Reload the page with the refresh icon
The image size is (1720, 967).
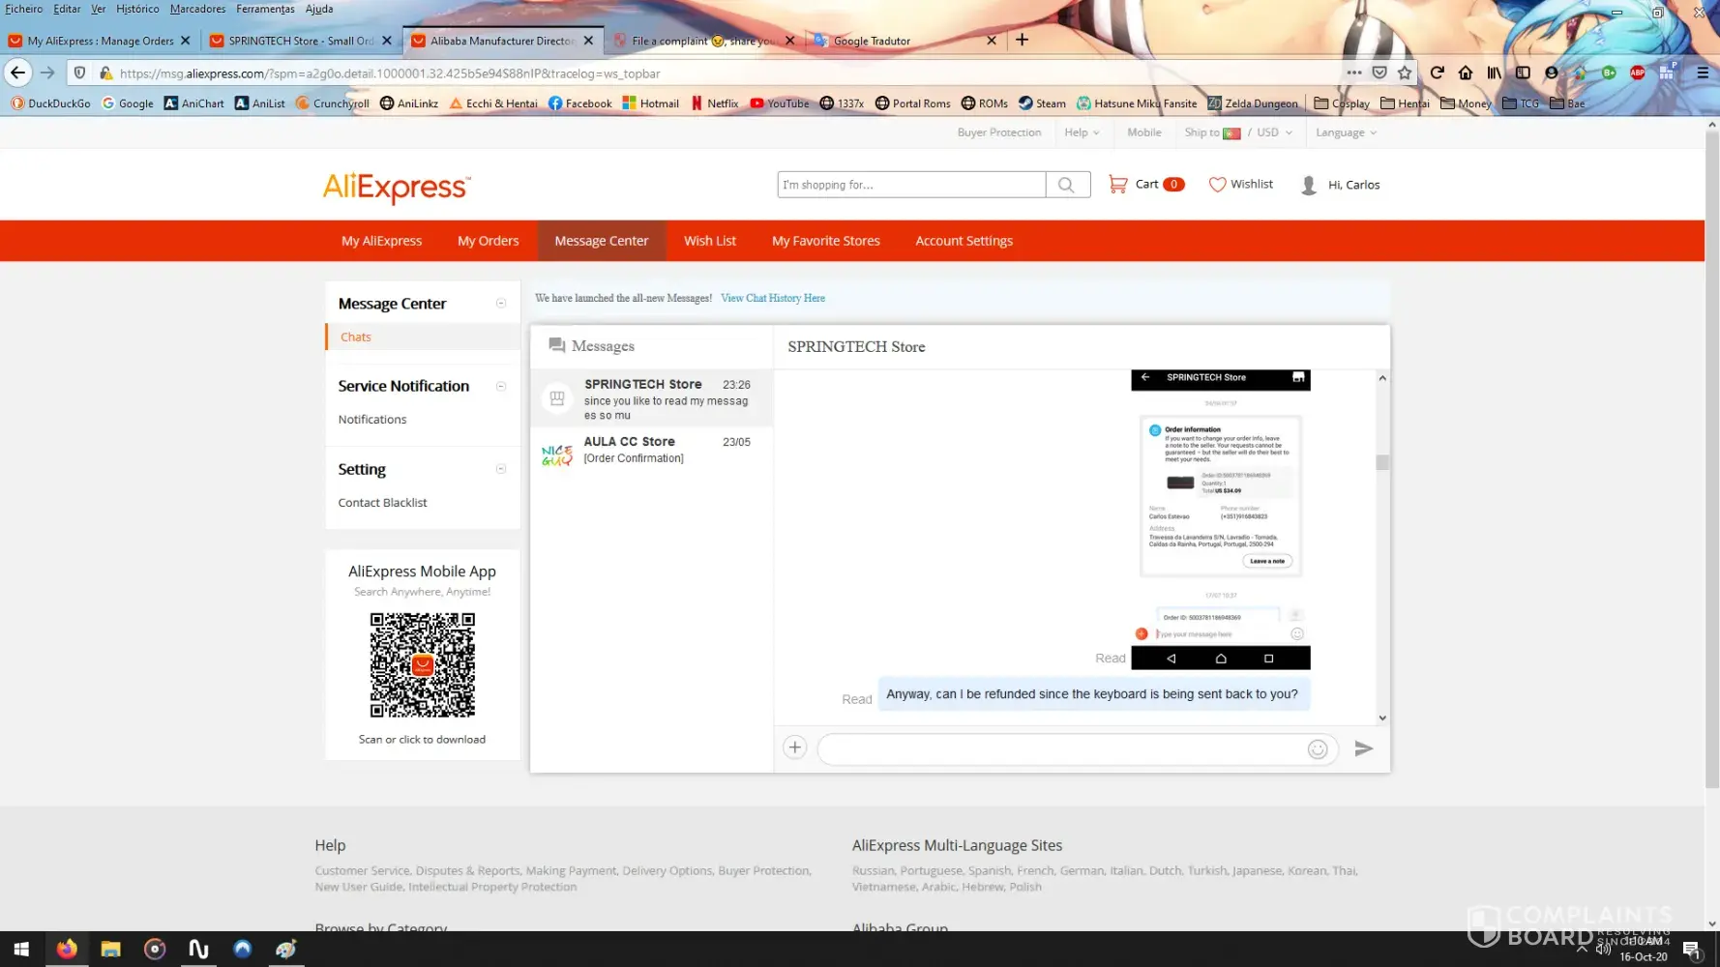[x=1437, y=73]
